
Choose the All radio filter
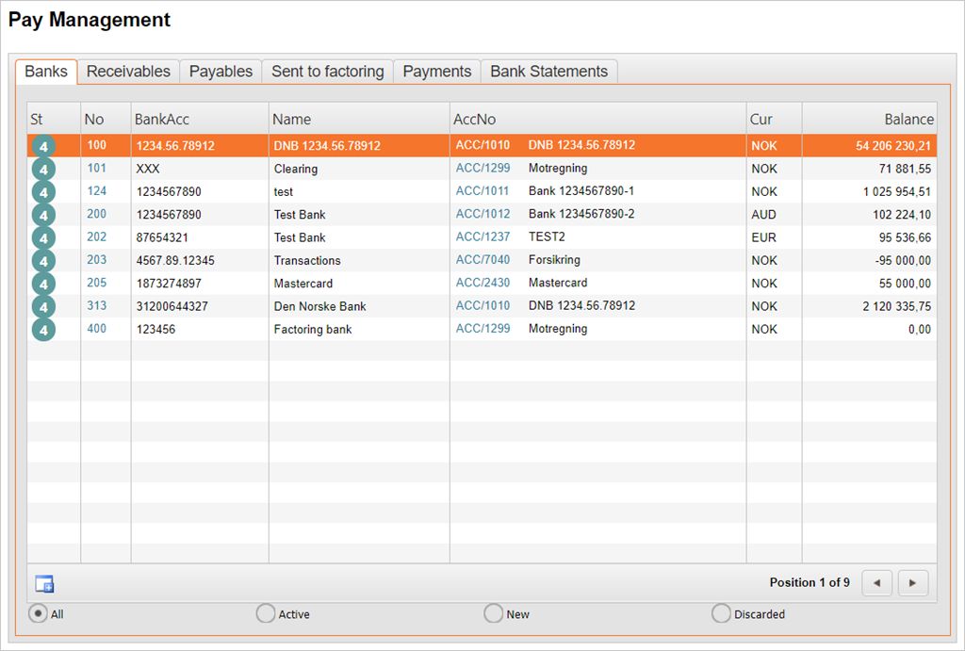click(38, 614)
